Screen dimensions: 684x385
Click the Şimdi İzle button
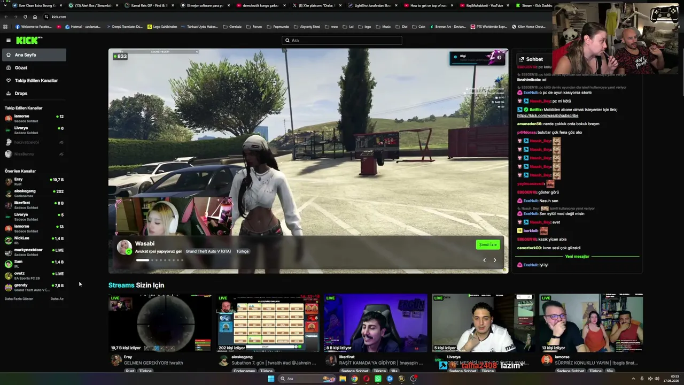[x=487, y=244]
